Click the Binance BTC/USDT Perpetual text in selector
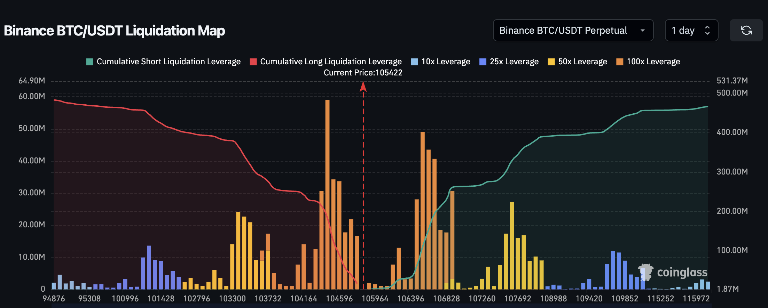The width and height of the screenshot is (768, 308). pos(563,31)
